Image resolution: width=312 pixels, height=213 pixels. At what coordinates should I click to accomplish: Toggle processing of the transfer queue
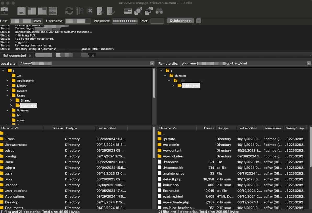80,11
